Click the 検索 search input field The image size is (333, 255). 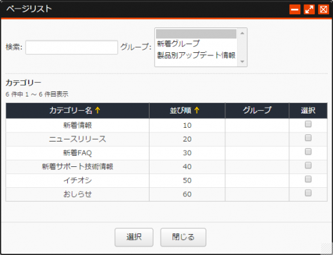coord(72,47)
